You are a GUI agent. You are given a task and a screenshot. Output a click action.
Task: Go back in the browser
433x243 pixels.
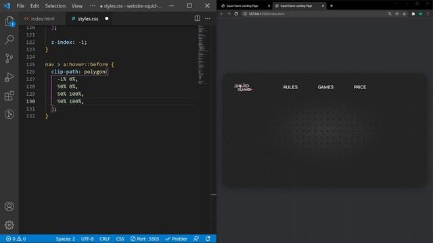click(221, 13)
